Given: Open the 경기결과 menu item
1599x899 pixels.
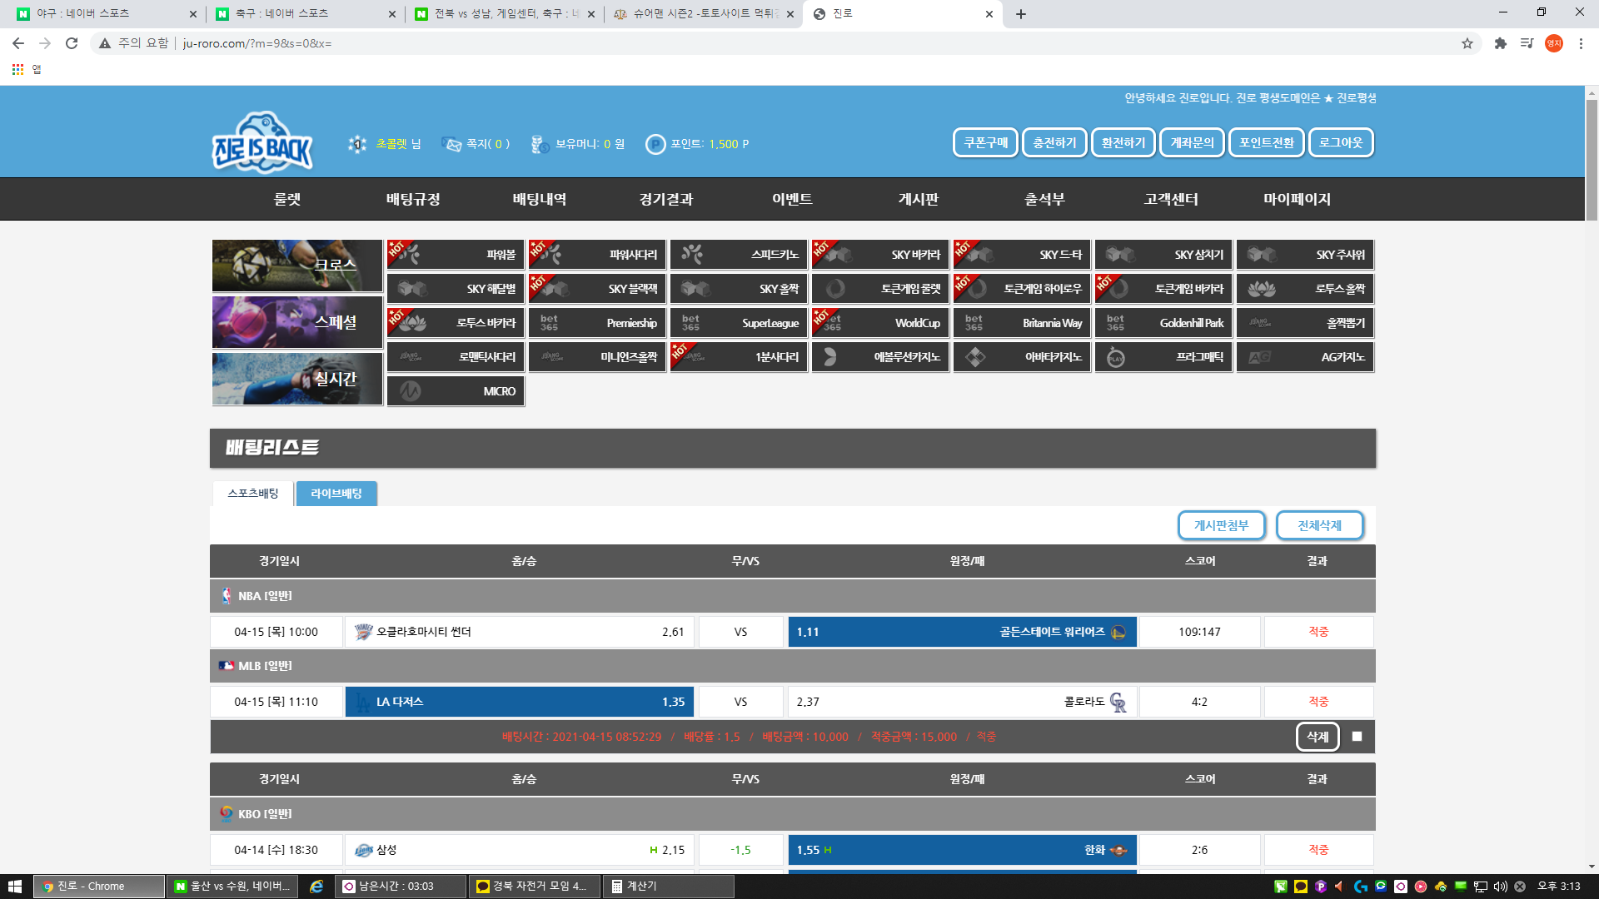Looking at the screenshot, I should (x=665, y=199).
